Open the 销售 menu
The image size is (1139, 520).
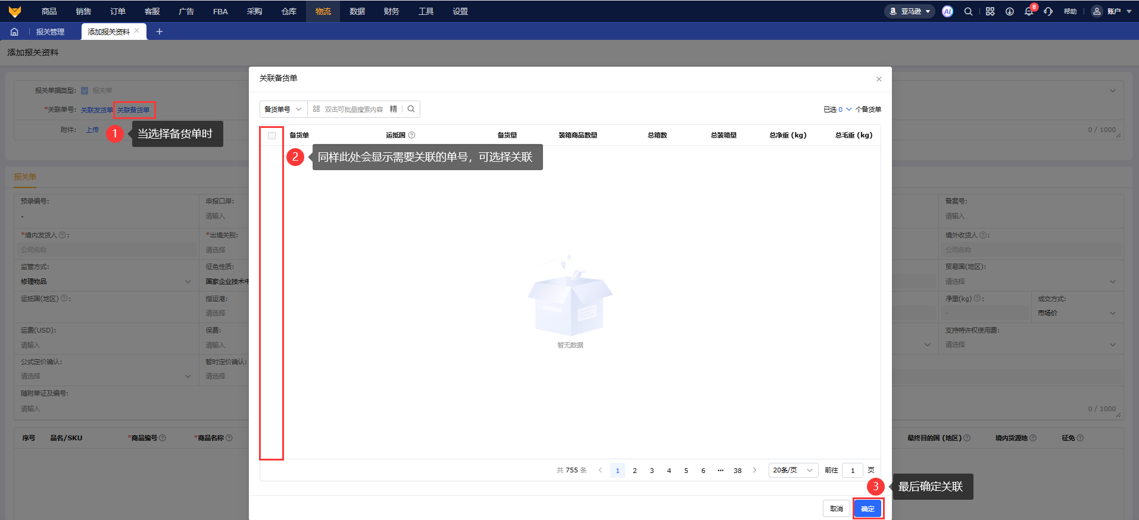coord(84,11)
